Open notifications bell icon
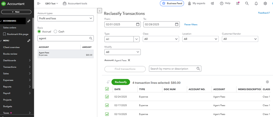This screenshot has height=117, width=273. [256, 4]
